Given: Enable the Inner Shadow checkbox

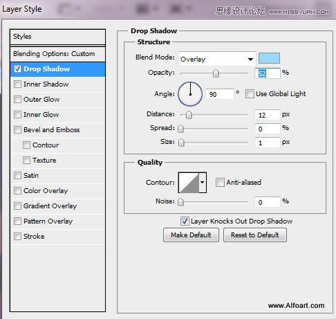Looking at the screenshot, I should click(18, 84).
